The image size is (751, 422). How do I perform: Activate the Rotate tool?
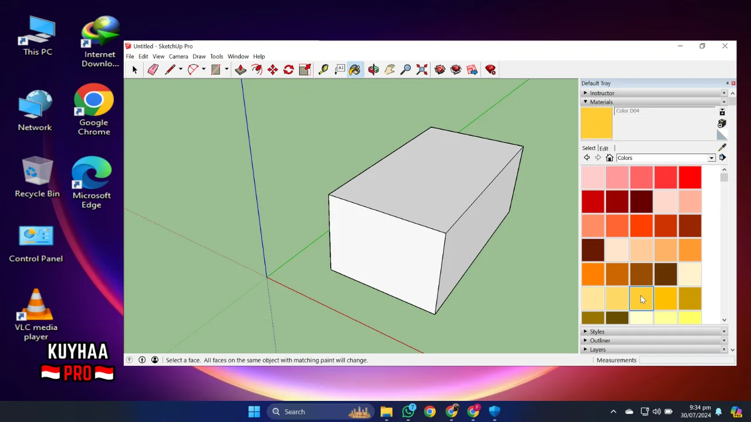[289, 70]
